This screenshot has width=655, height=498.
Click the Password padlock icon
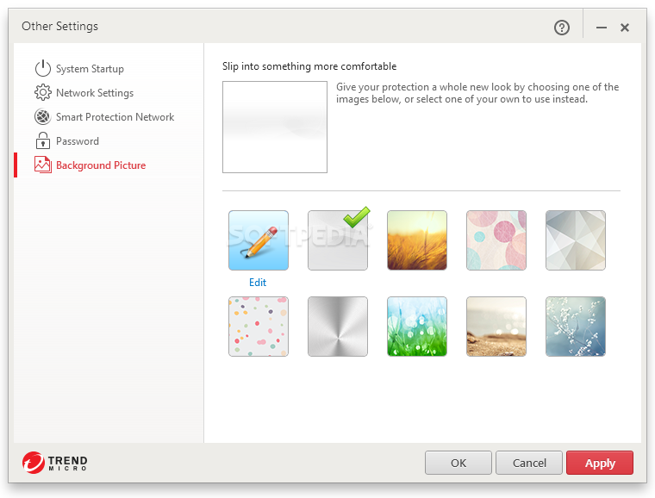pos(42,140)
